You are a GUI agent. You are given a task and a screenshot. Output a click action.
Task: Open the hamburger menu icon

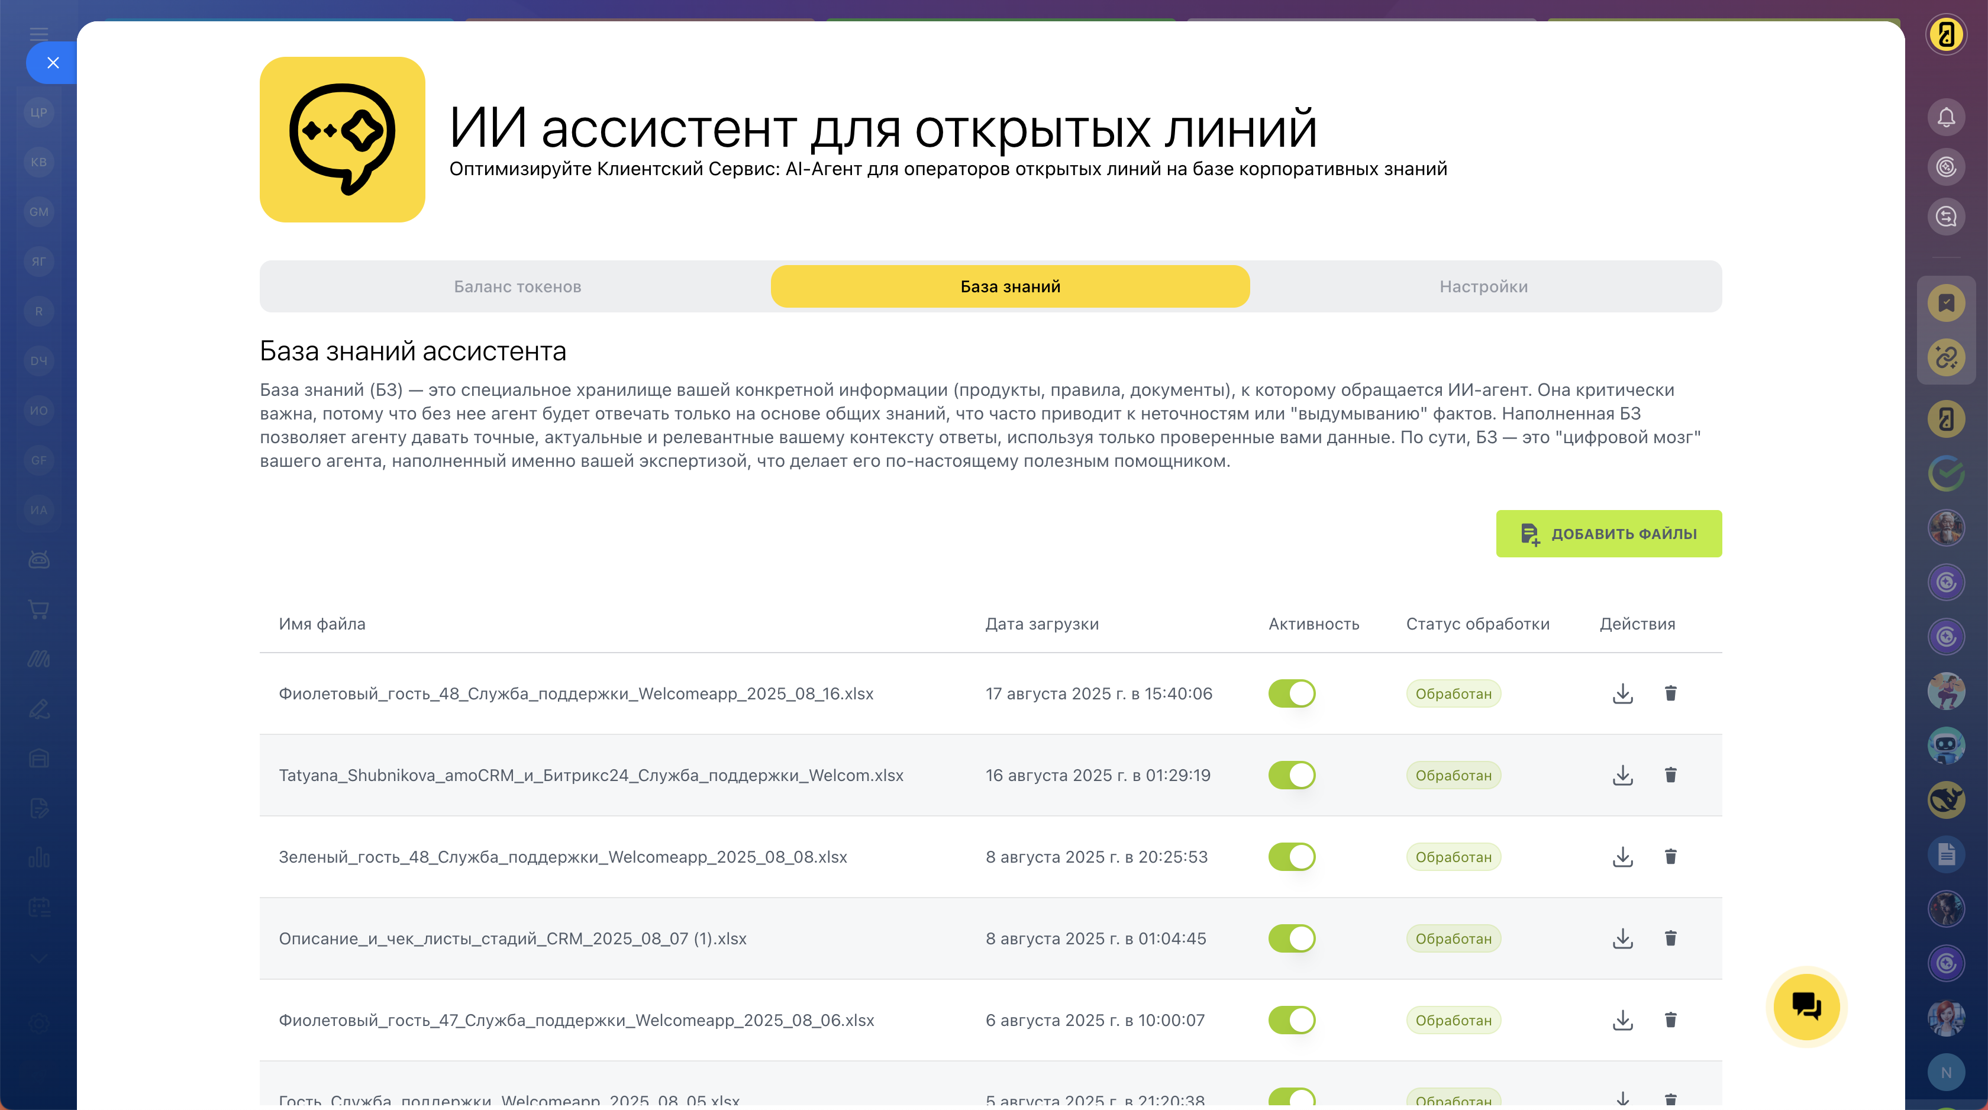click(x=38, y=34)
